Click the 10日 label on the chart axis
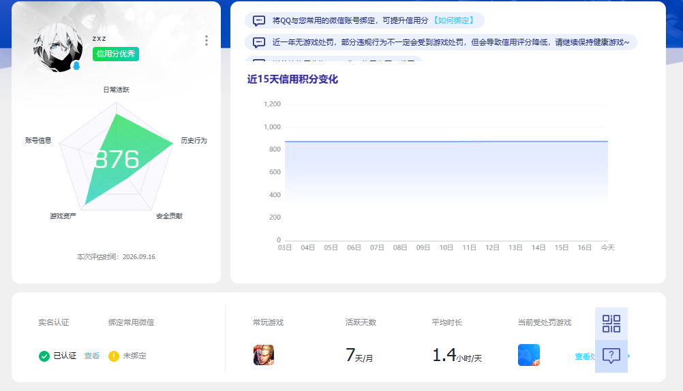Viewport: 683px width, 391px height. (x=446, y=248)
